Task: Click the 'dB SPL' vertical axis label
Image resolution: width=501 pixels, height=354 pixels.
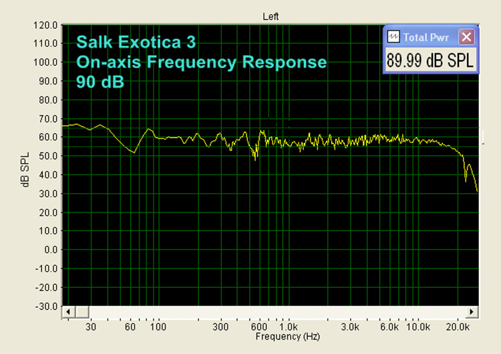Action: pyautogui.click(x=25, y=170)
